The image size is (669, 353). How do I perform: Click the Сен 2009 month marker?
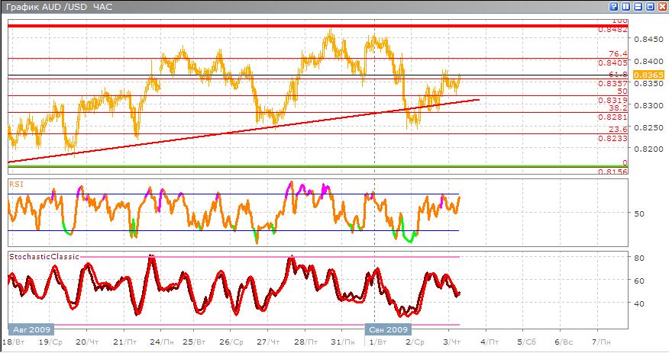pos(388,329)
